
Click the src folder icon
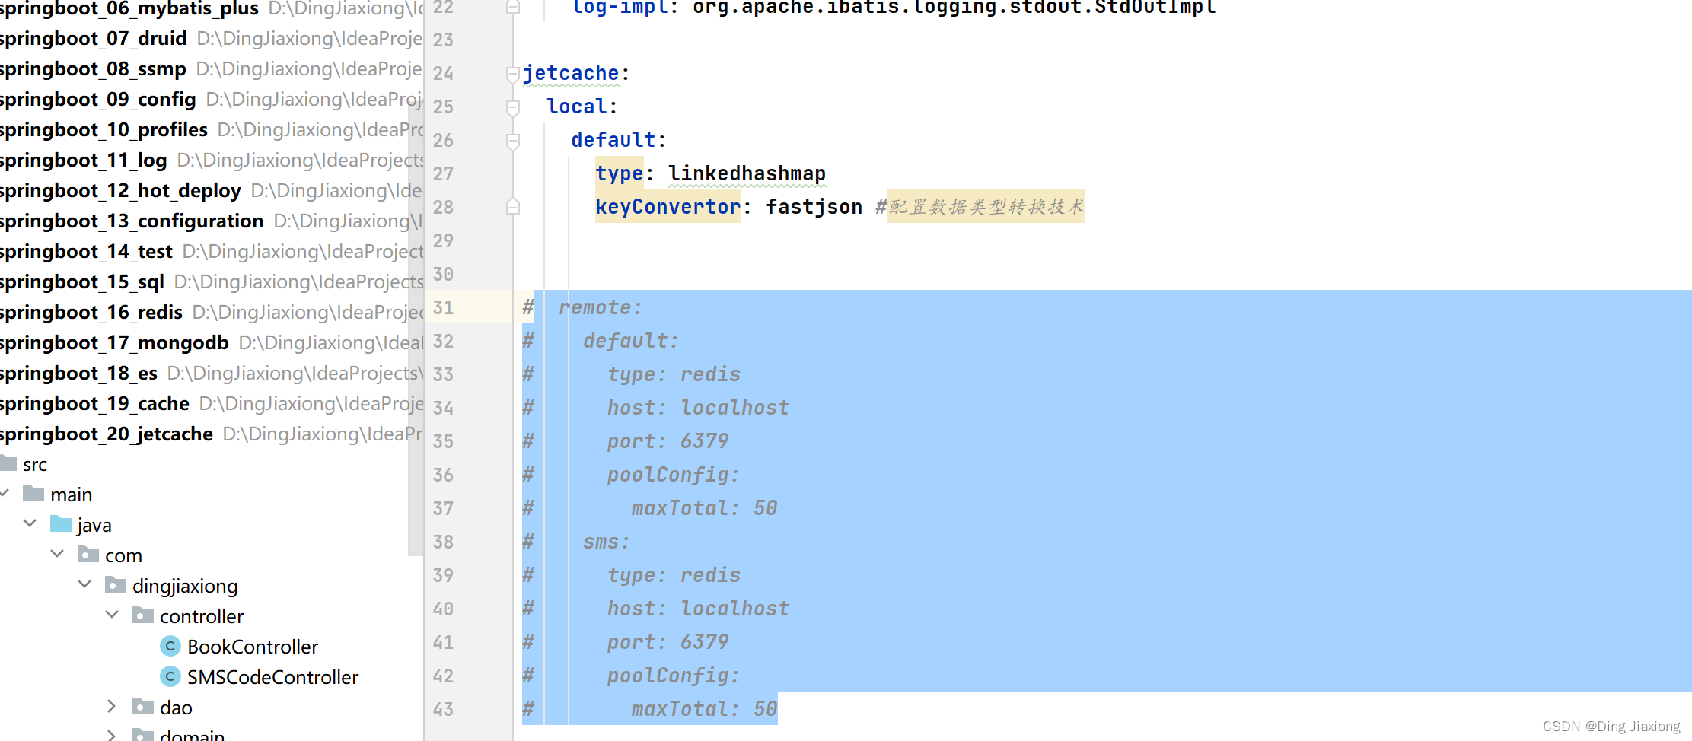(8, 463)
